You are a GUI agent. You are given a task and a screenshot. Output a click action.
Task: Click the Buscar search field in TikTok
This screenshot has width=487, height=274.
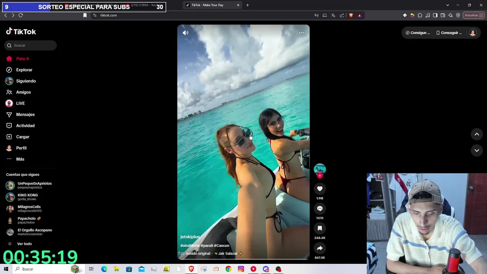[x=30, y=45]
